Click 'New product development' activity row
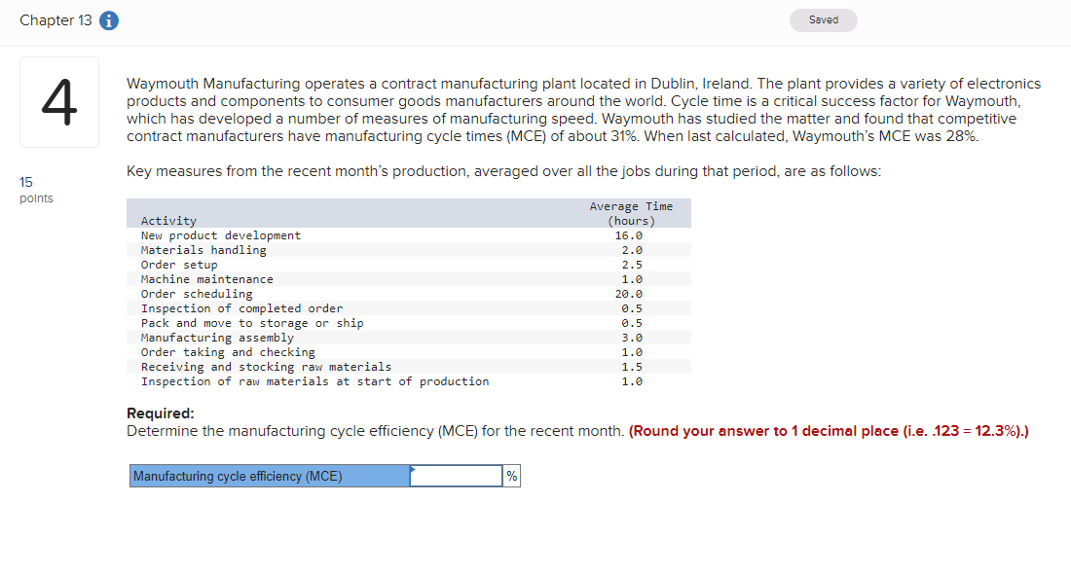The image size is (1071, 575). coord(409,235)
